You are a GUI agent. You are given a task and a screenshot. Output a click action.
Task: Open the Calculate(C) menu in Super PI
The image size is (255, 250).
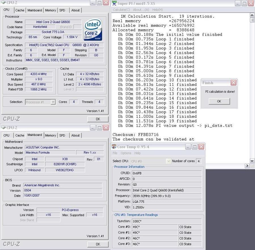[x=121, y=10]
